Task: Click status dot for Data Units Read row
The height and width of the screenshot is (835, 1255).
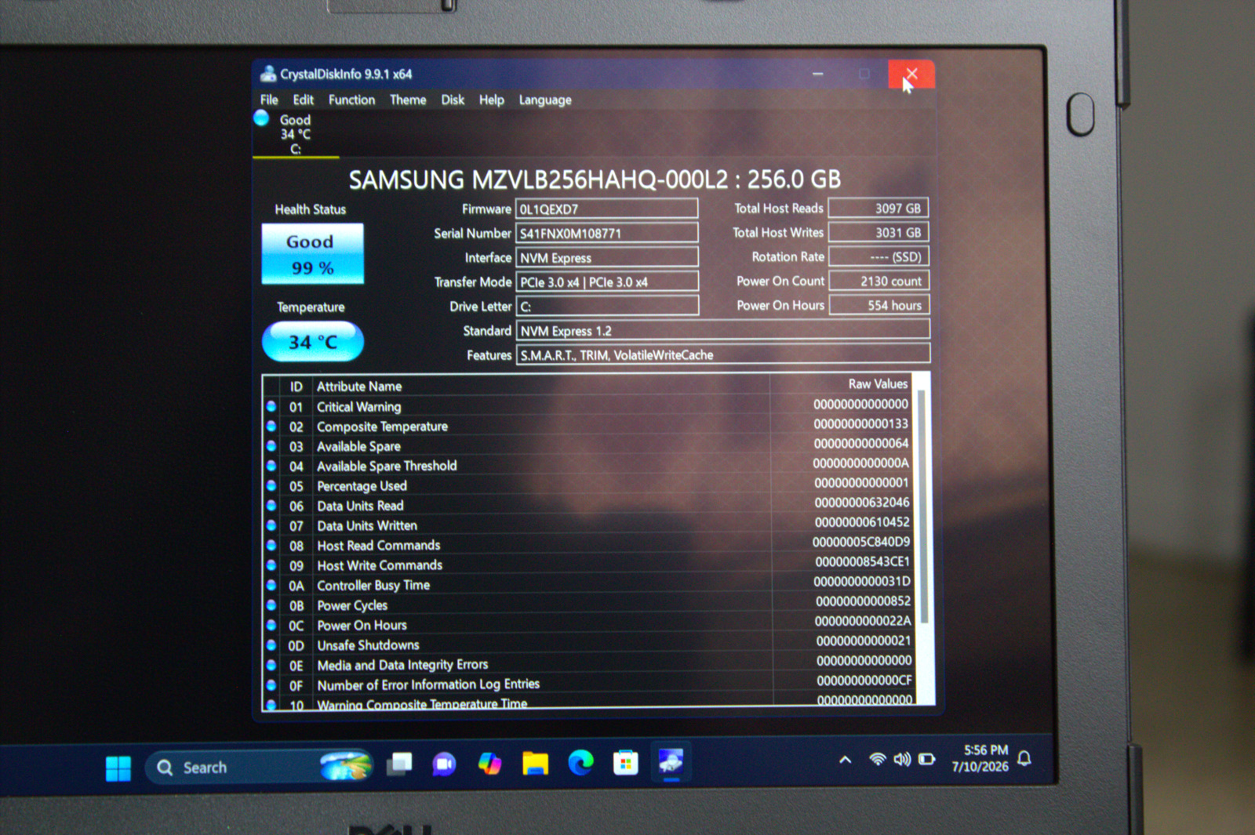Action: pyautogui.click(x=271, y=505)
